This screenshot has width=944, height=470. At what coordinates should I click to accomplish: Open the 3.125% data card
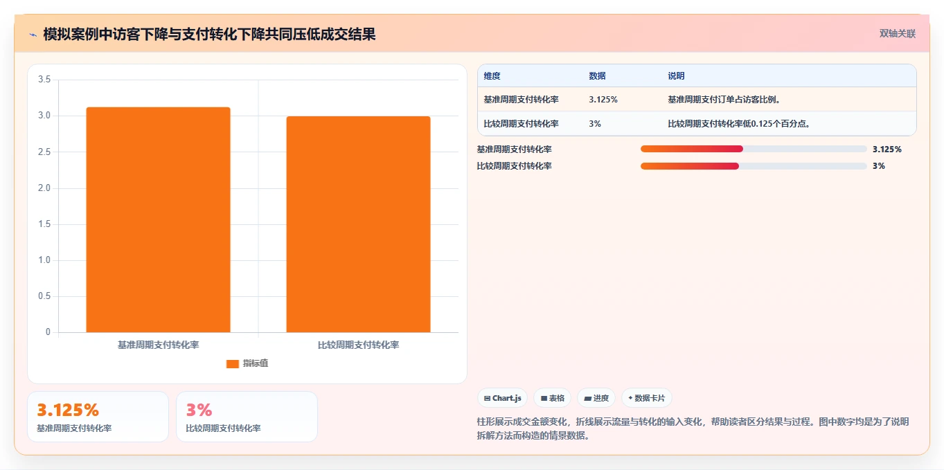pyautogui.click(x=98, y=417)
